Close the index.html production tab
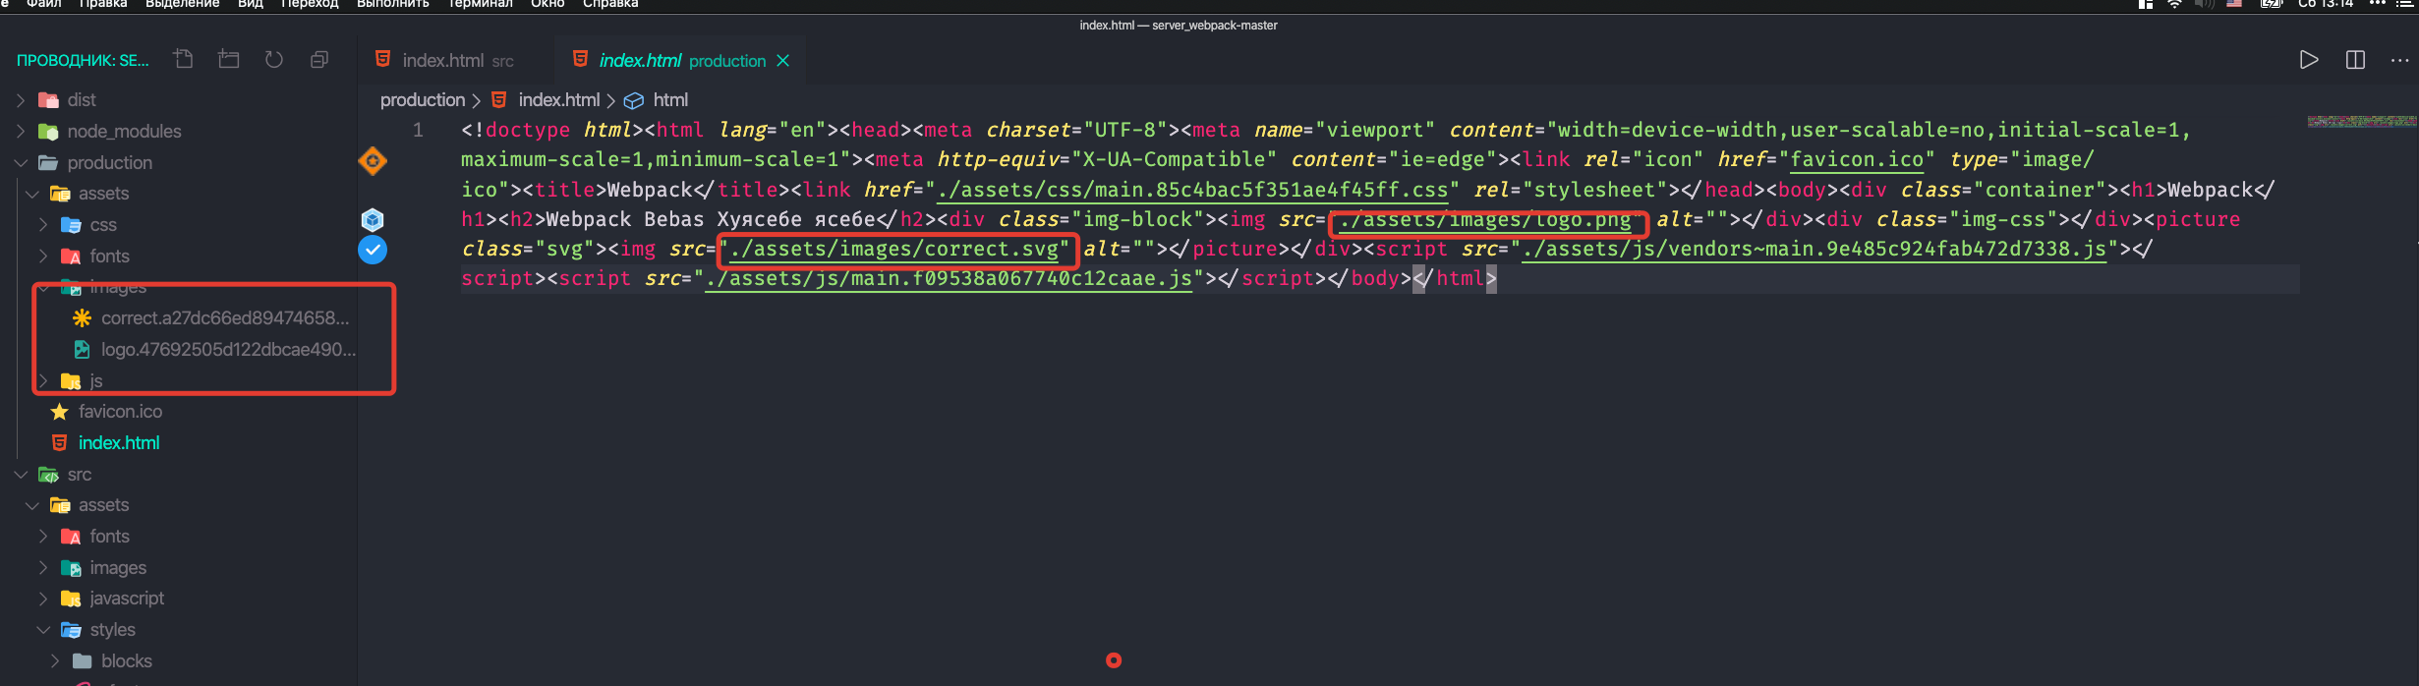Image resolution: width=2419 pixels, height=686 pixels. click(x=783, y=60)
